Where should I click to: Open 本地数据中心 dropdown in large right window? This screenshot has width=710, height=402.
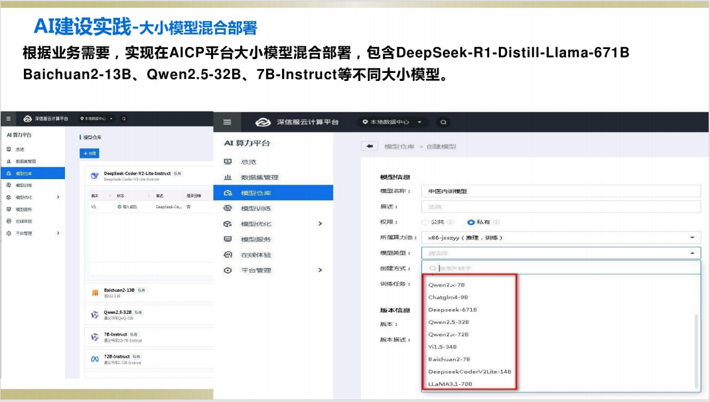[x=393, y=122]
